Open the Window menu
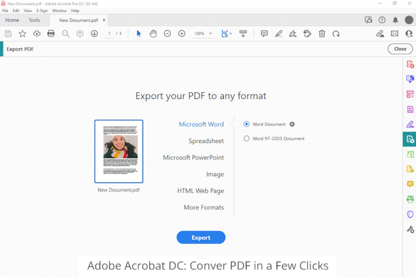 tap(59, 11)
